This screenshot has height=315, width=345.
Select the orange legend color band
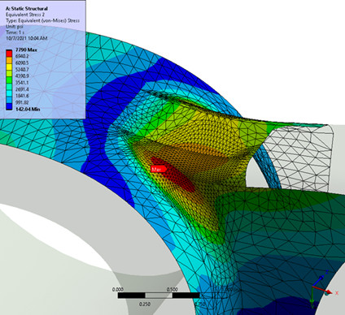(9, 59)
